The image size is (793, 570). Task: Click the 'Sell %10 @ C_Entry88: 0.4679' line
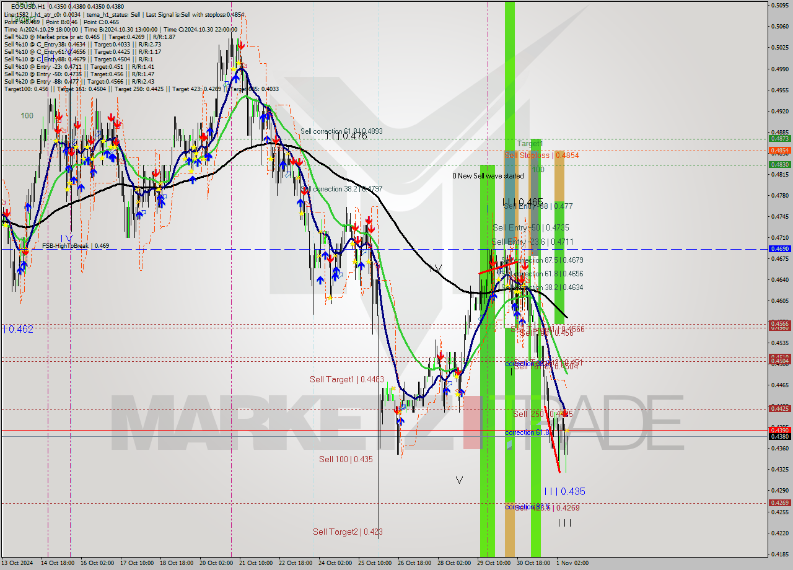pos(77,59)
